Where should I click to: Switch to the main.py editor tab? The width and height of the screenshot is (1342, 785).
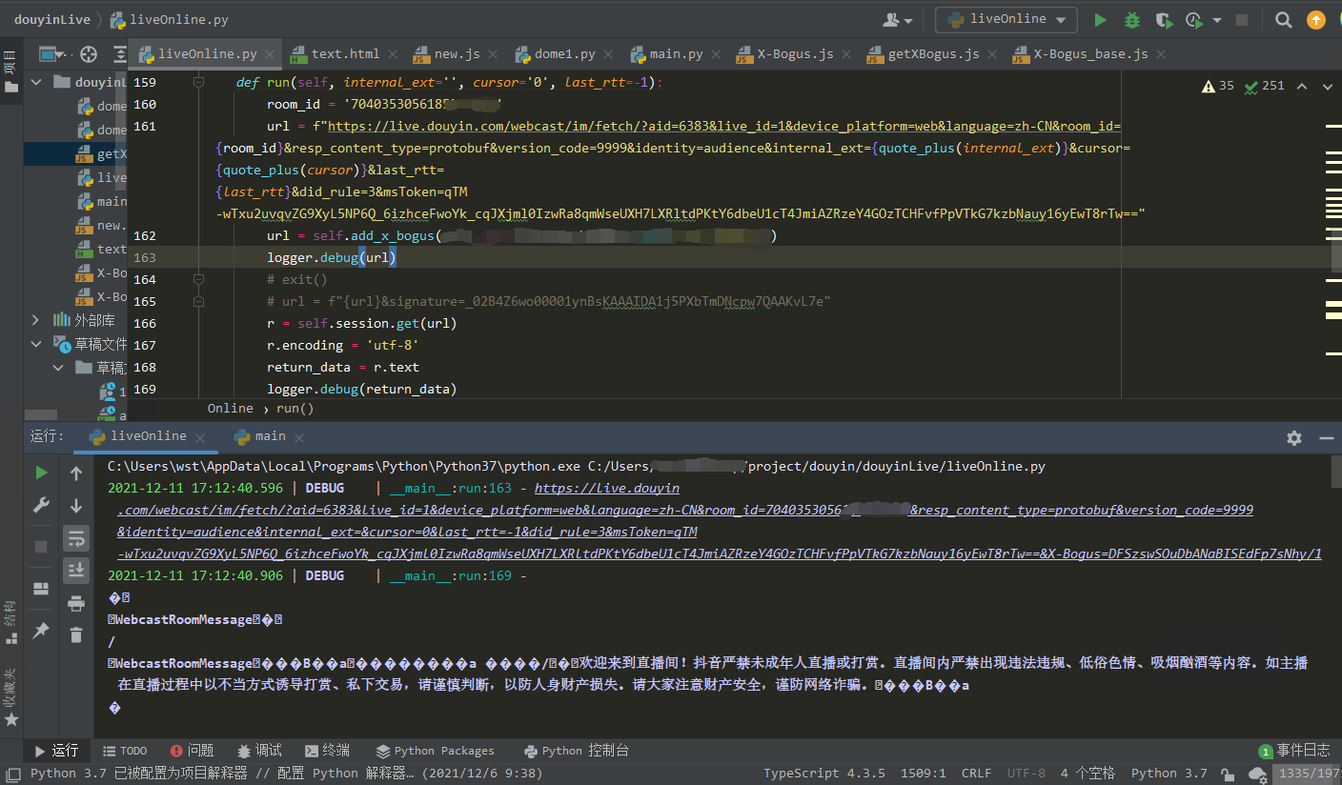click(x=676, y=54)
